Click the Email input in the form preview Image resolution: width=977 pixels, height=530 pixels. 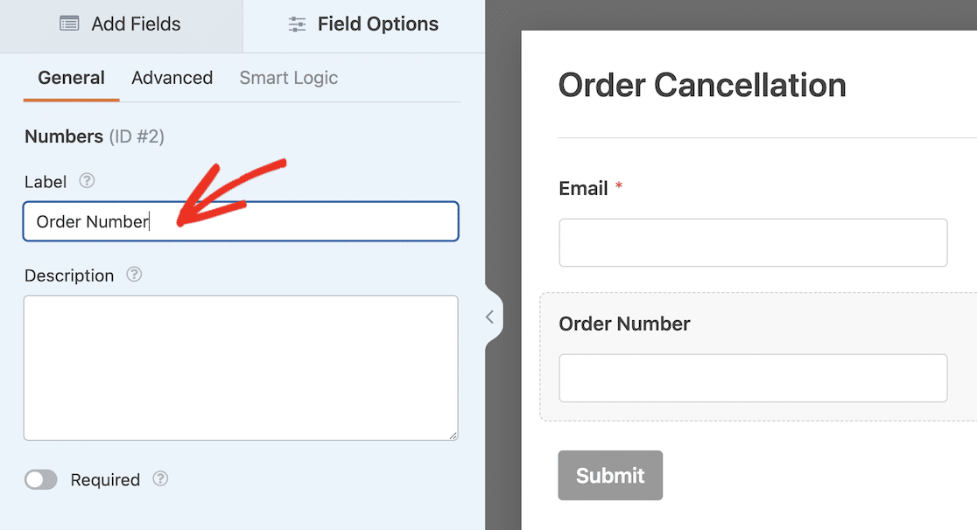pyautogui.click(x=753, y=242)
